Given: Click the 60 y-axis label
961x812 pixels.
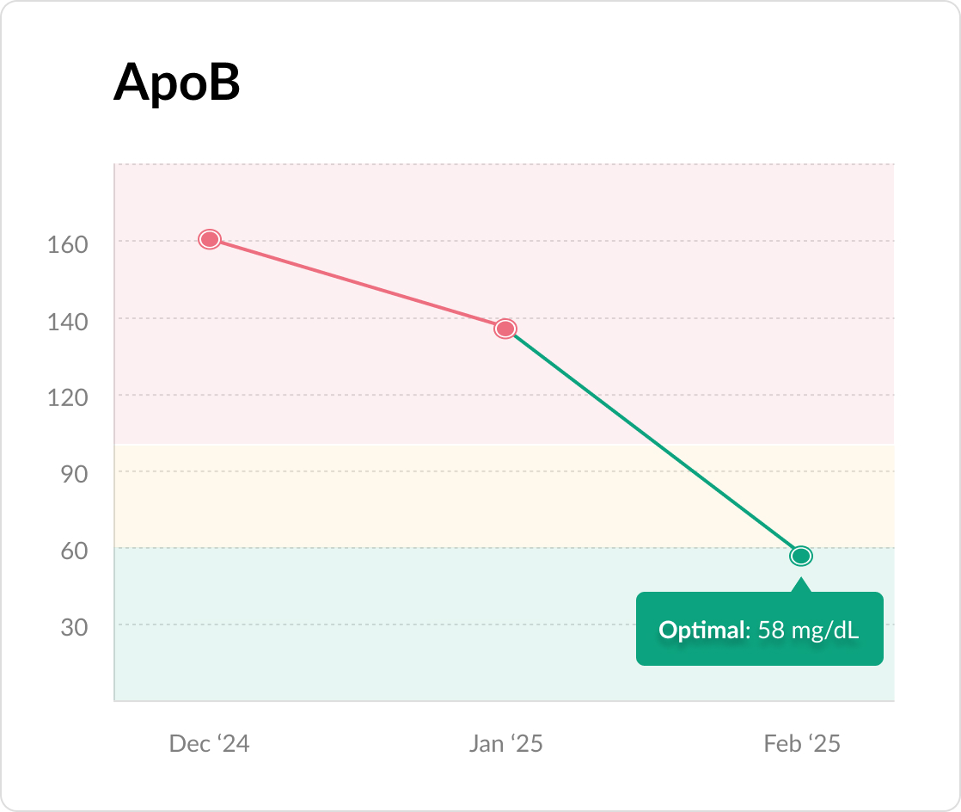Looking at the screenshot, I should click(73, 551).
